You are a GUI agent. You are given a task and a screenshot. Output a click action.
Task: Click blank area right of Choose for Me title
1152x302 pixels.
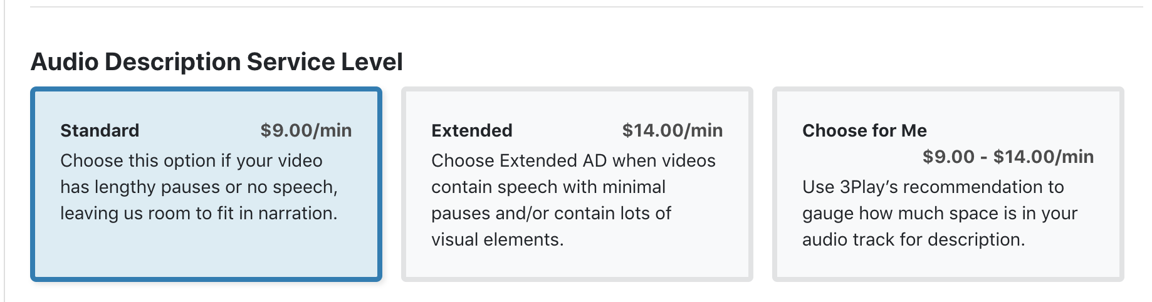1015,130
